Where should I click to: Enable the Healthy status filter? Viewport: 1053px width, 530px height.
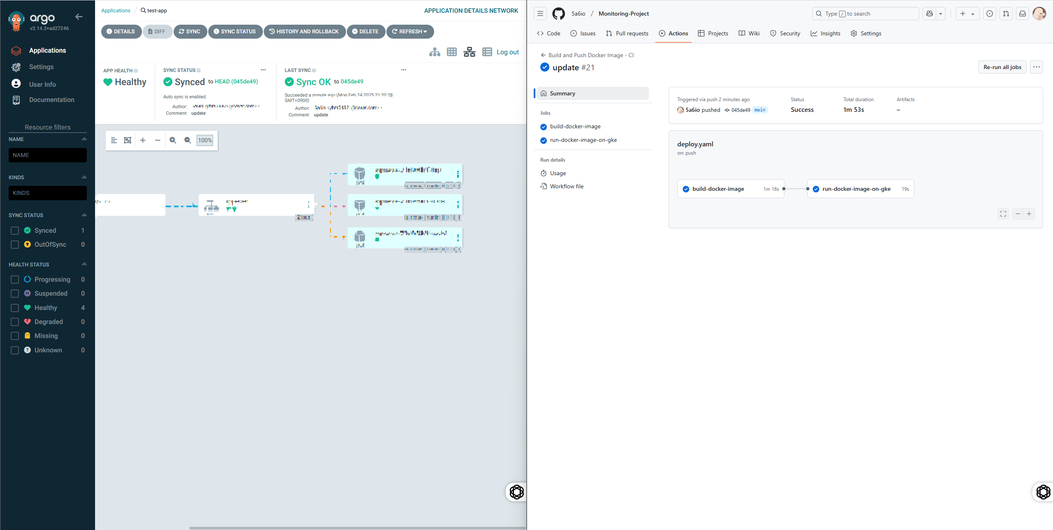point(15,308)
